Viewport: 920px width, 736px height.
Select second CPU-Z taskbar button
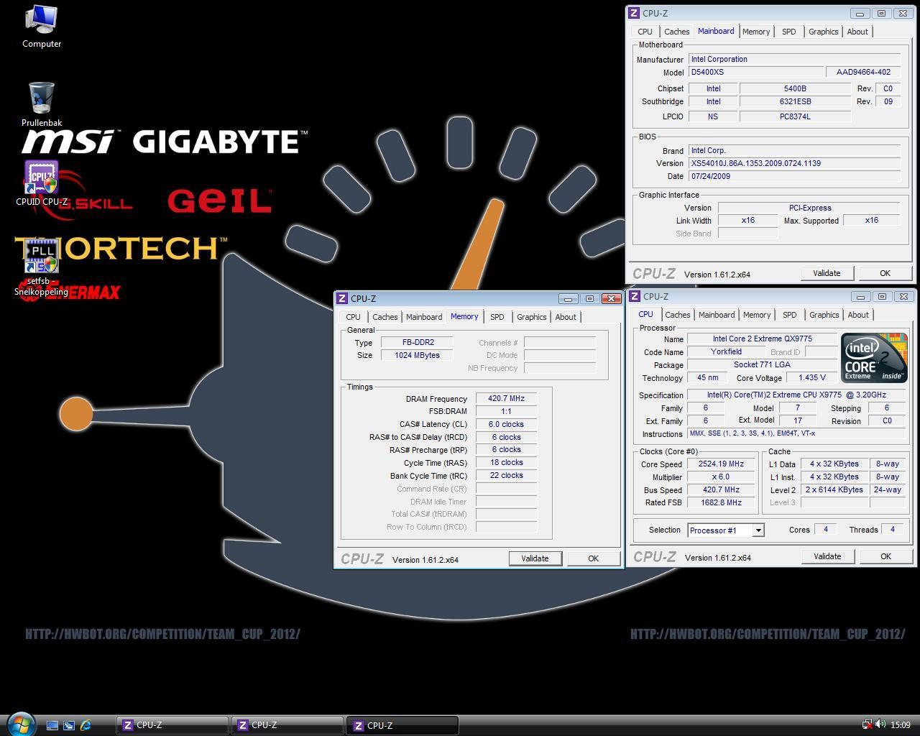point(287,725)
